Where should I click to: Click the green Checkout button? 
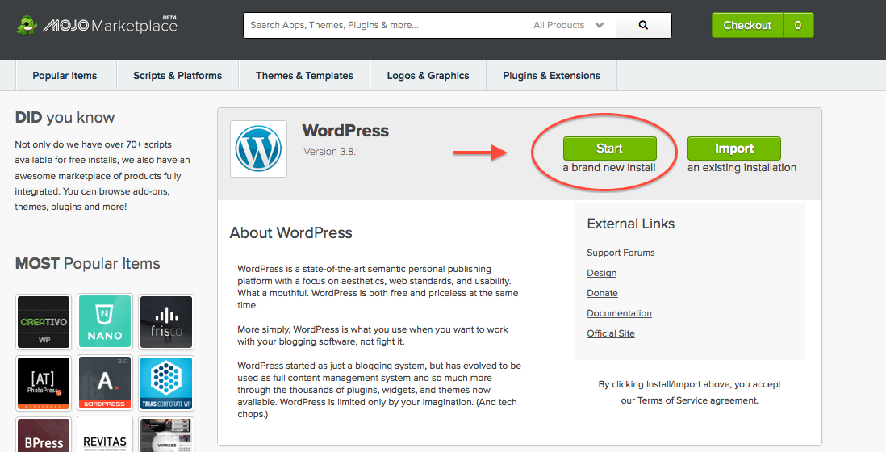coord(746,25)
